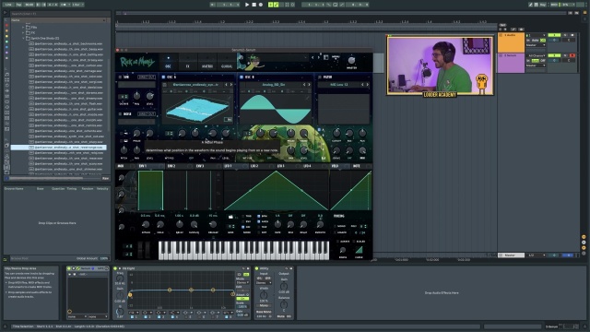Expand the FX folder in browser

[x=23, y=33]
